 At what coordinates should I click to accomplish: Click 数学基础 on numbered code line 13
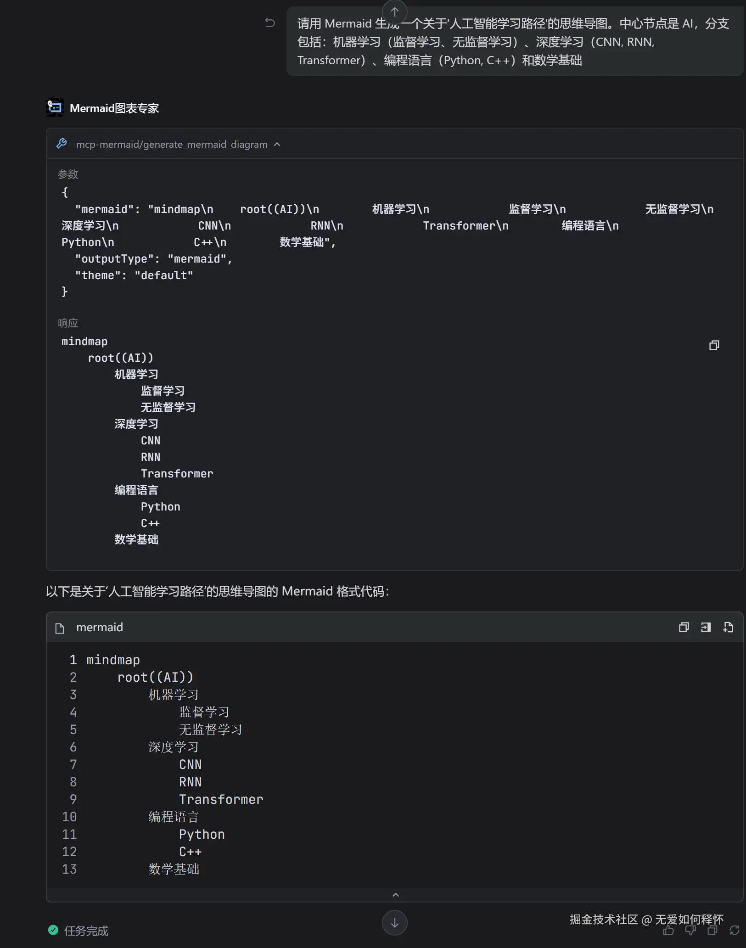[174, 869]
